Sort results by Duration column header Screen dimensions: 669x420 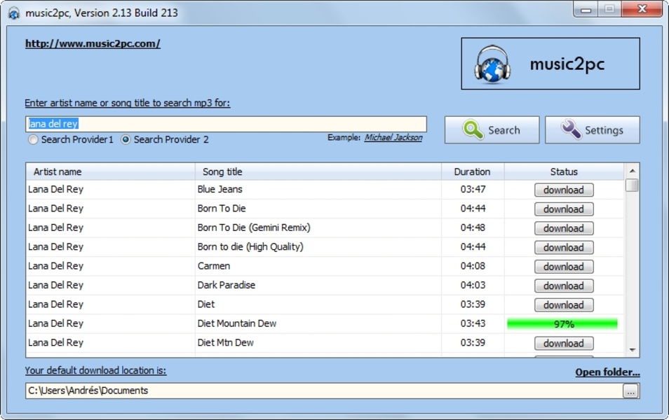coord(472,171)
